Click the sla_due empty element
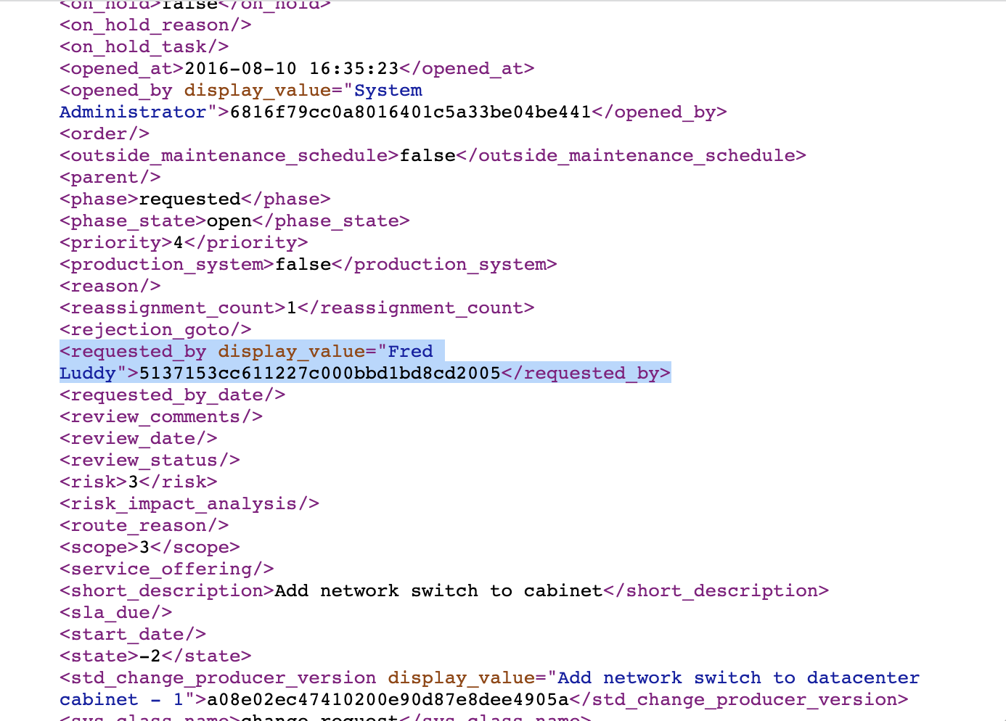The width and height of the screenshot is (1006, 721). pyautogui.click(x=115, y=612)
